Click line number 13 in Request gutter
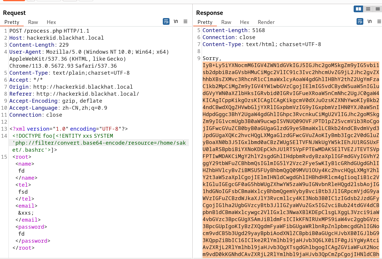Viewport: 382px width, 259px height. (x=4, y=129)
